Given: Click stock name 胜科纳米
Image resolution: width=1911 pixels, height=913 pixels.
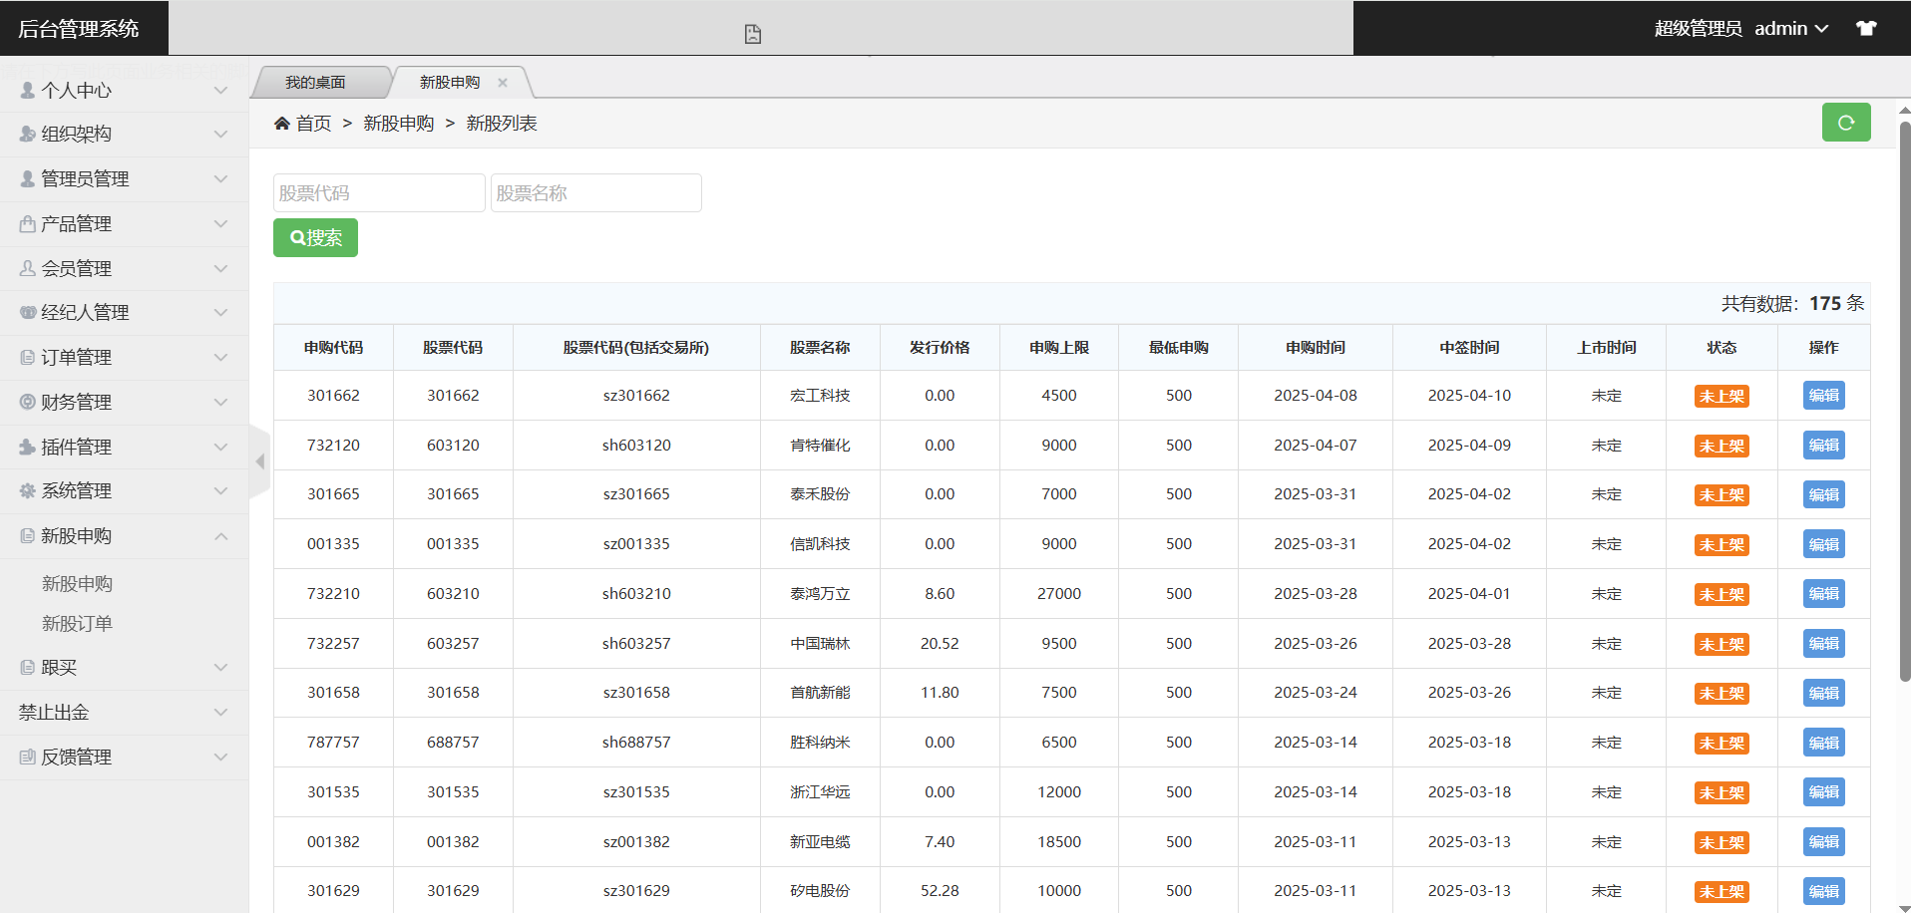Looking at the screenshot, I should click(820, 743).
